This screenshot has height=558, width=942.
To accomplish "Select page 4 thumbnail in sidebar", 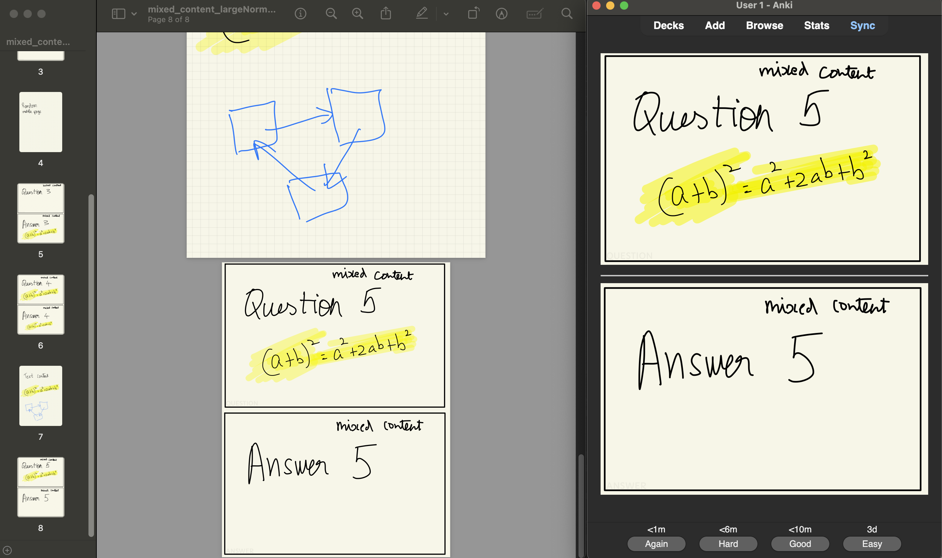I will pos(40,122).
